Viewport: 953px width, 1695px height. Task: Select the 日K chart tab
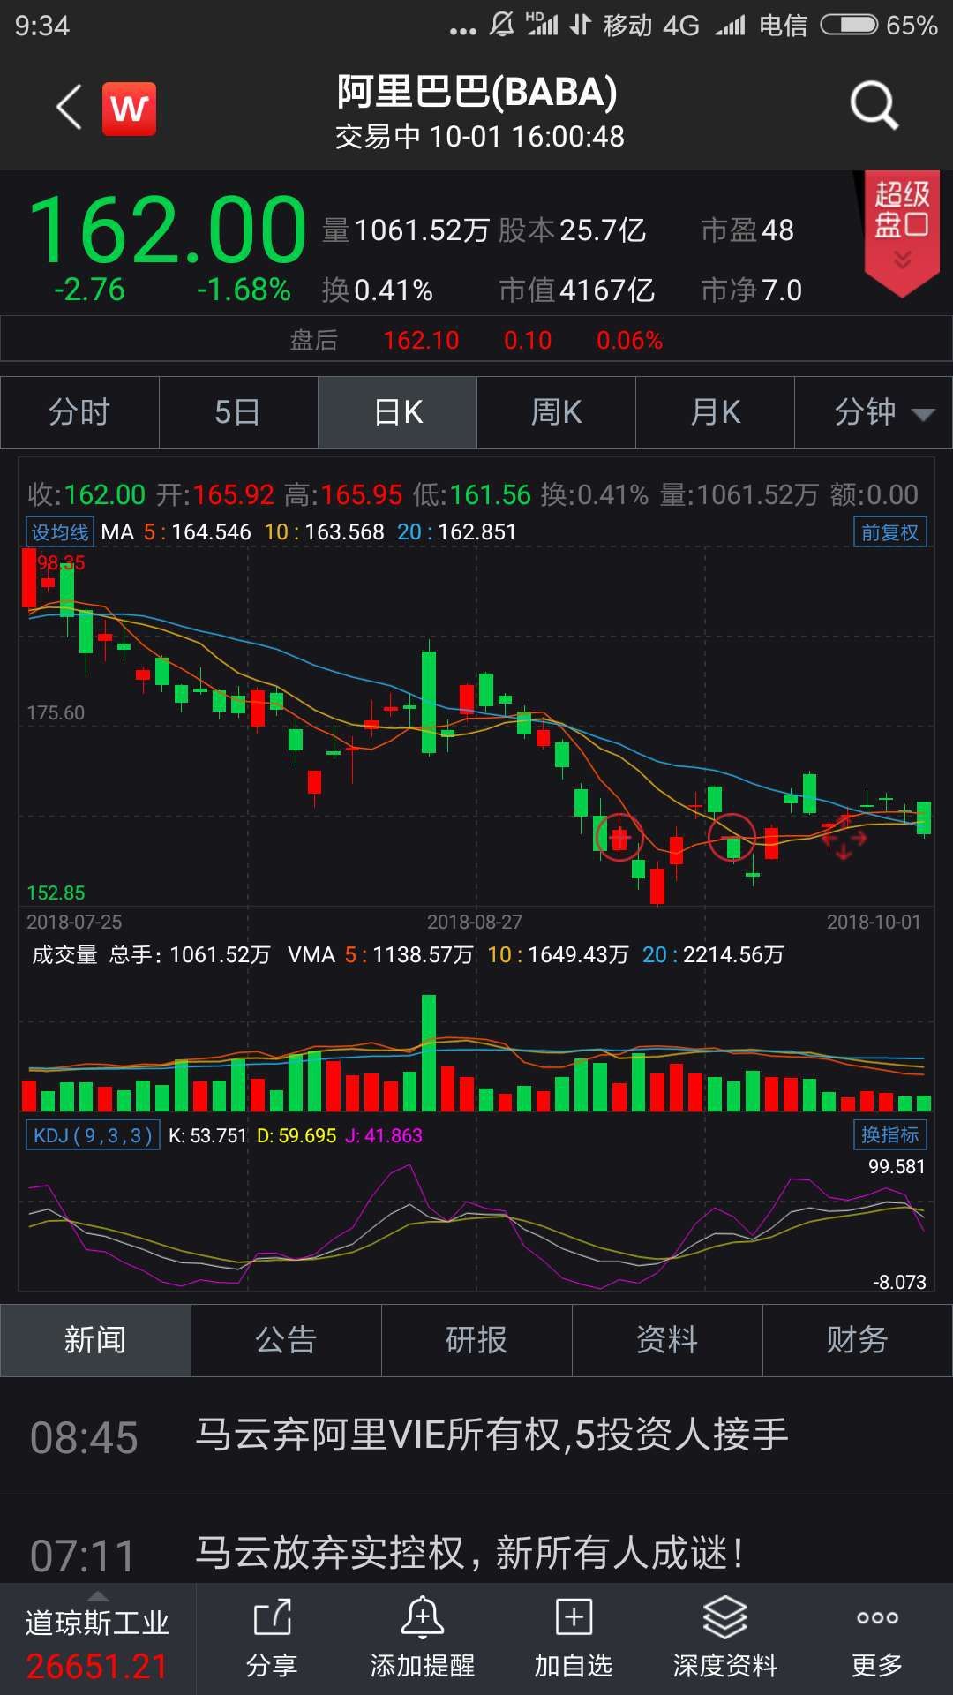point(397,412)
